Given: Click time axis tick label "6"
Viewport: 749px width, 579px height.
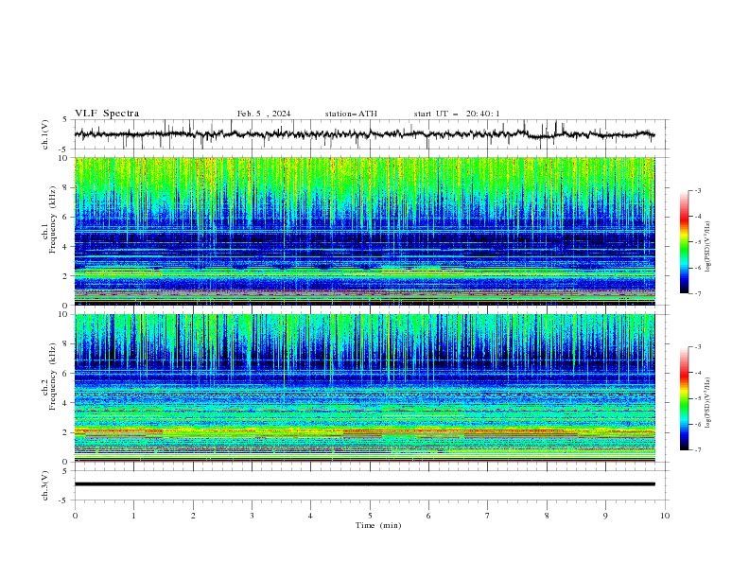Looking at the screenshot, I should tap(428, 516).
